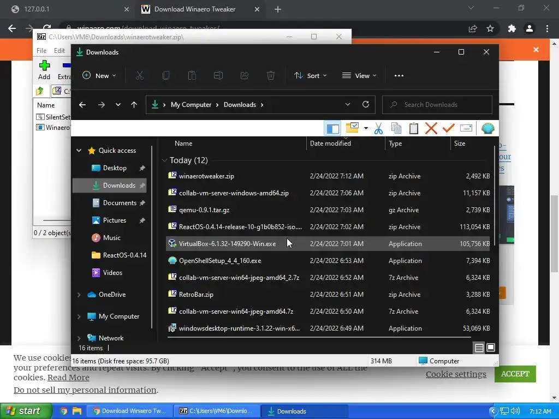Click Read More cookie link
The height and width of the screenshot is (419, 559).
[68, 378]
